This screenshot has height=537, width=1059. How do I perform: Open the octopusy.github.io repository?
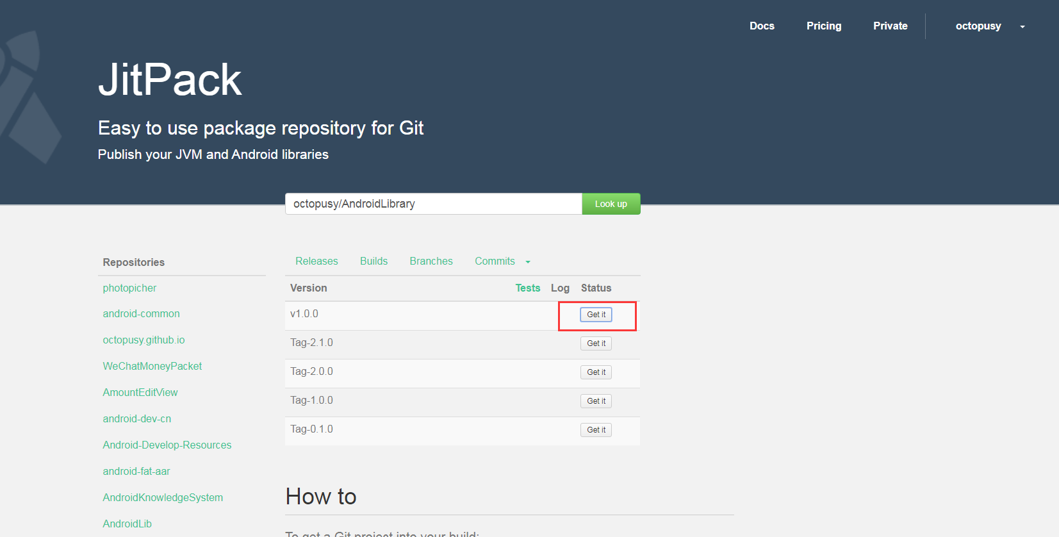[144, 340]
